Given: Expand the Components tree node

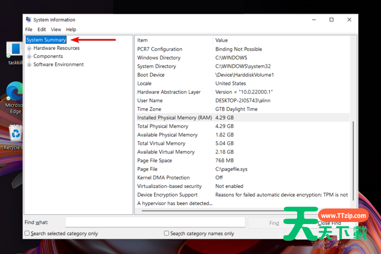Looking at the screenshot, I should tap(29, 56).
